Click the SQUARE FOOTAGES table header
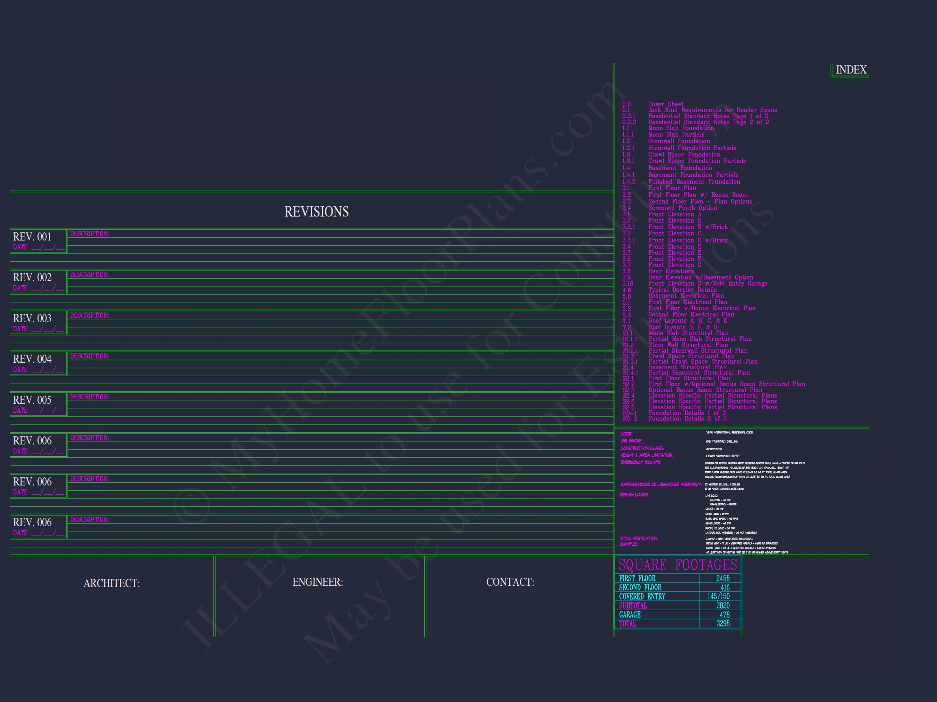Screen dimensions: 937x702 point(678,565)
